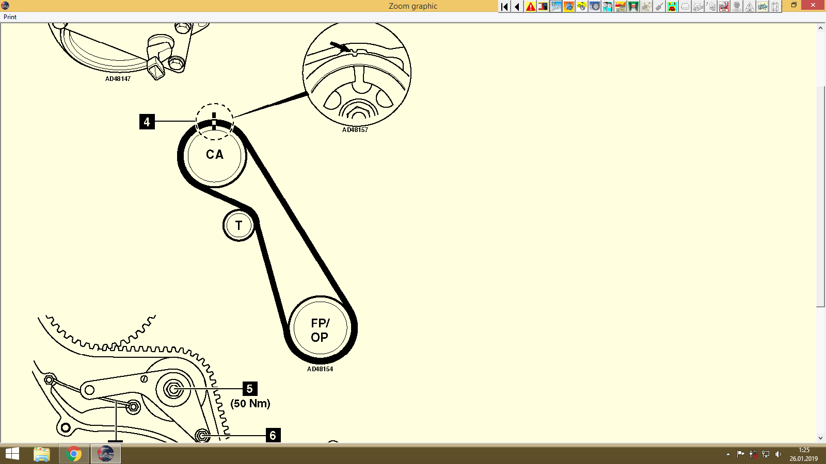Click the red car graphic toolbar icon

619,7
